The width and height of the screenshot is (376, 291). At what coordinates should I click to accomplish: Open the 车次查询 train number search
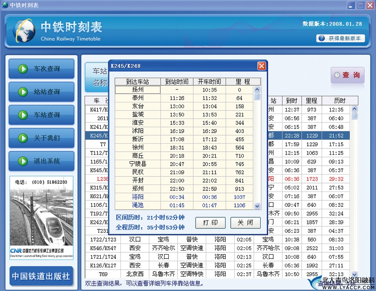coord(42,69)
